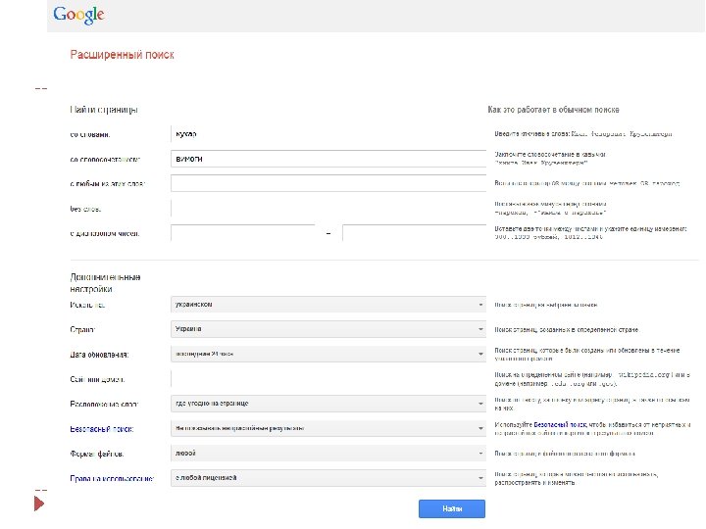Viewport: 706px width, 529px height.
Task: Click the Расширенный поиск page heading
Action: [x=122, y=56]
